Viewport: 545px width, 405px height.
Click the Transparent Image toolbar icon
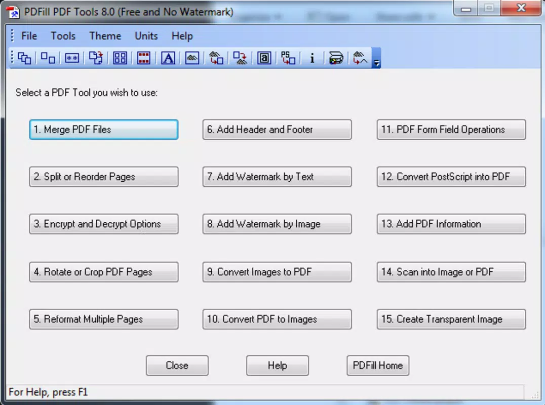[360, 58]
